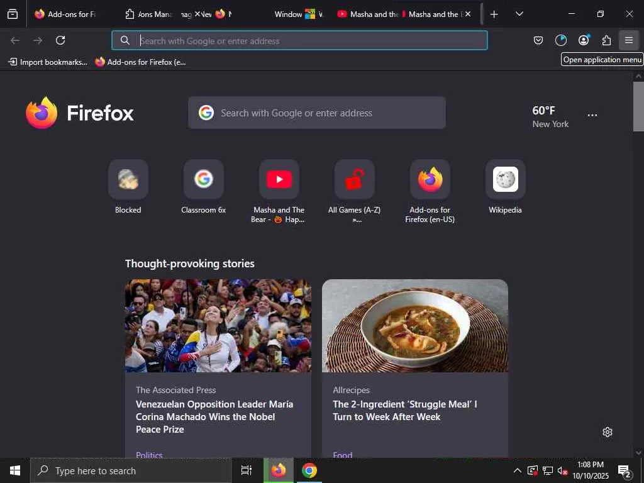
Task: Open the Extensions puzzle icon
Action: 606,40
